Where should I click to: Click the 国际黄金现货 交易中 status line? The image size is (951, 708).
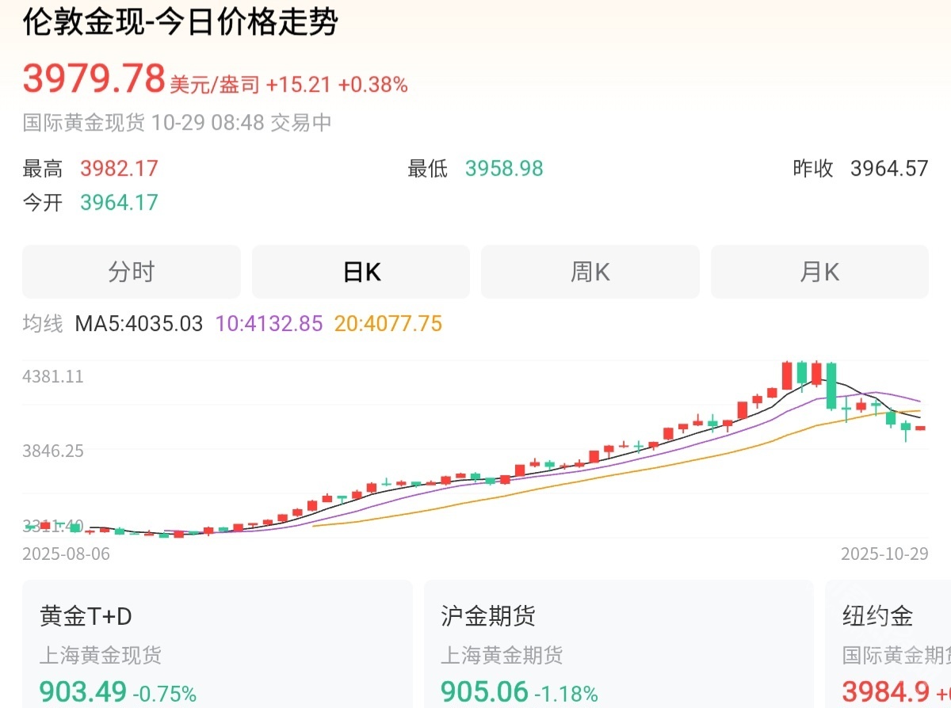(x=177, y=123)
